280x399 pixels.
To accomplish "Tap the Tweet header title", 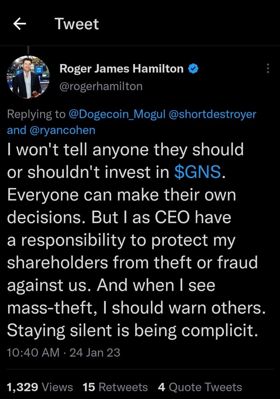I will [76, 25].
